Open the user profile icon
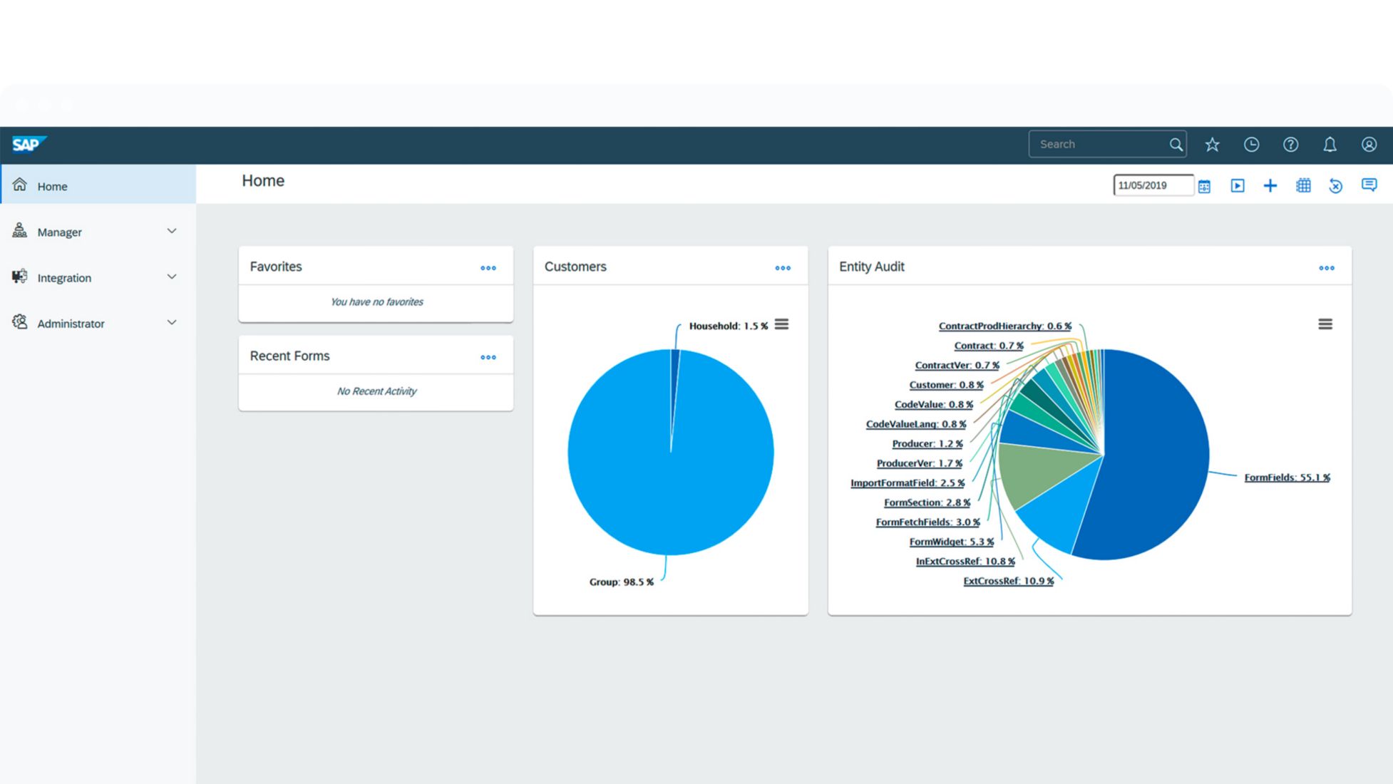The width and height of the screenshot is (1393, 784). (x=1369, y=145)
